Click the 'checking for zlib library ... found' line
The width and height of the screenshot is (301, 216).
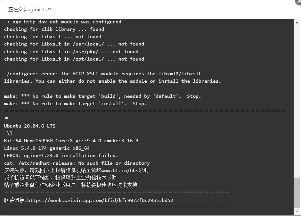coord(54,29)
